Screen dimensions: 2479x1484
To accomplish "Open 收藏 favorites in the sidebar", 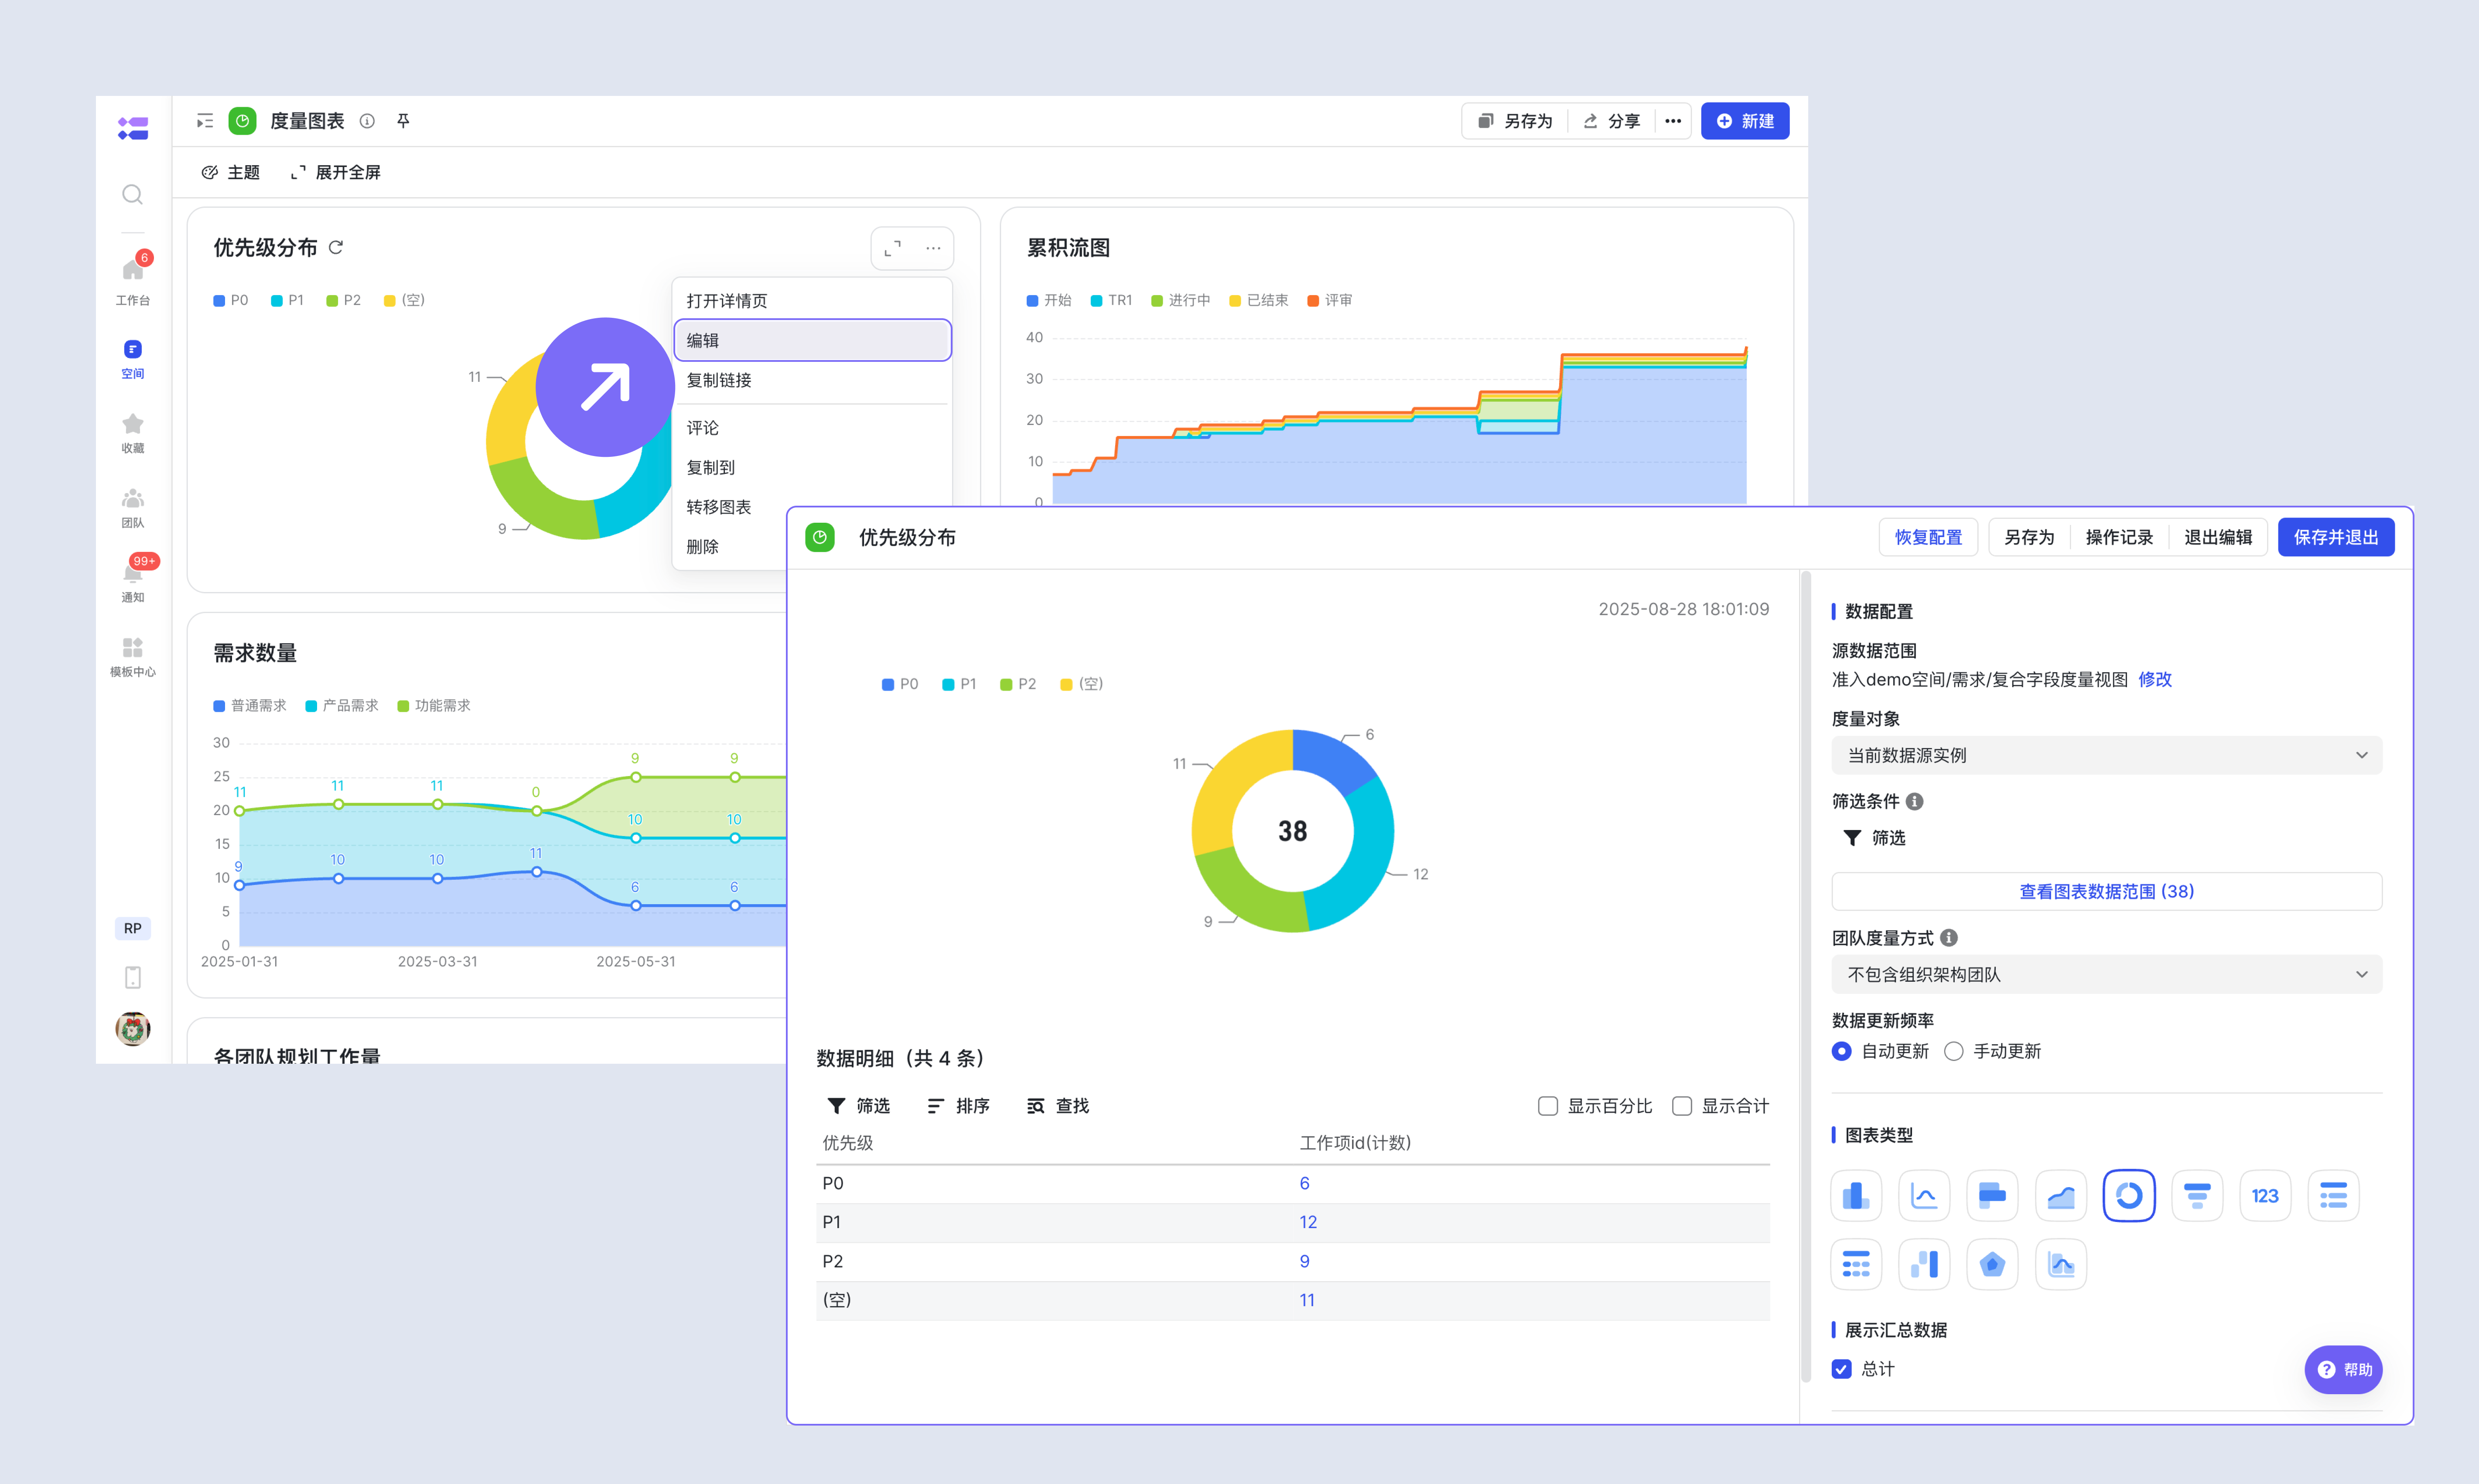I will click(x=132, y=434).
